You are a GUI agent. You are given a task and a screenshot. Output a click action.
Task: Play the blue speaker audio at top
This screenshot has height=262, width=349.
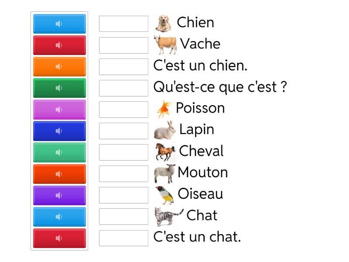59,24
